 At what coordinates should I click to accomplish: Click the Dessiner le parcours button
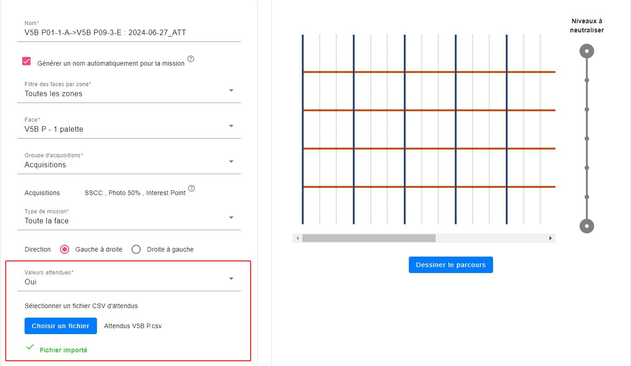(451, 265)
